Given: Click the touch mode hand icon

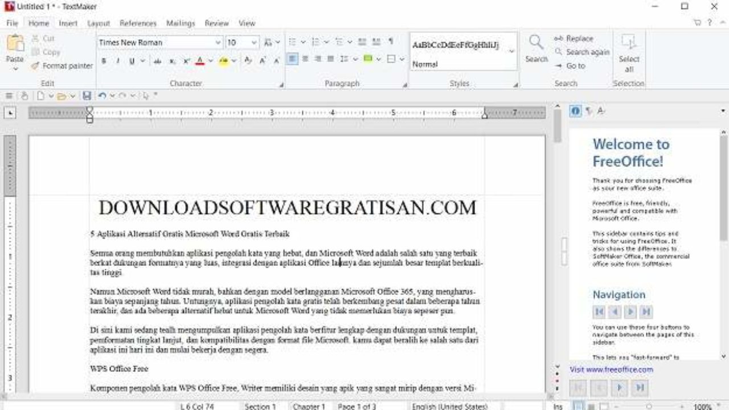Looking at the screenshot, I should pos(24,96).
